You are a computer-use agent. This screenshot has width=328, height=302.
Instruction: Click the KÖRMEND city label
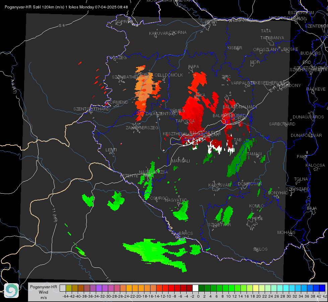point(118,102)
